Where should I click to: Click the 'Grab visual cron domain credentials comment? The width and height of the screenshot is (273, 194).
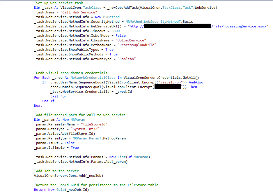[x=71, y=73]
